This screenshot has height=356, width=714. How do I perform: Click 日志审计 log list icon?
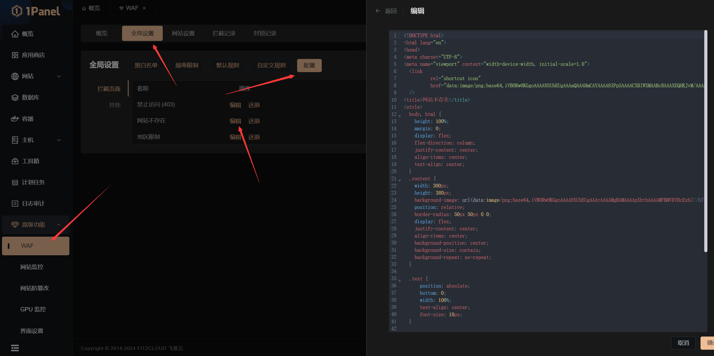coord(15,203)
